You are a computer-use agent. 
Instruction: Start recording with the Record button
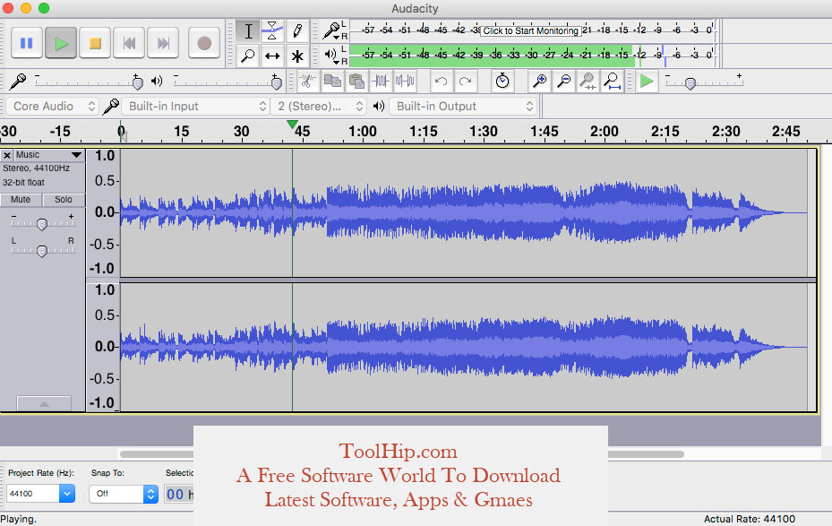pyautogui.click(x=204, y=43)
